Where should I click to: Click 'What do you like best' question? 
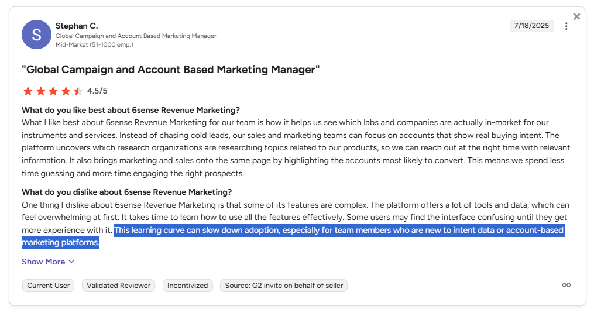(x=131, y=110)
